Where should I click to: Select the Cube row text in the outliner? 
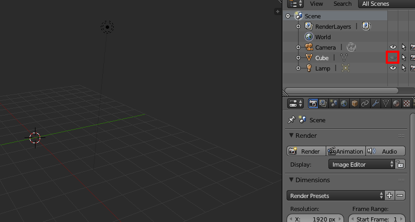coord(322,58)
